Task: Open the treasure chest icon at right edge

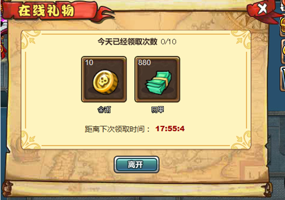Action: click(282, 26)
